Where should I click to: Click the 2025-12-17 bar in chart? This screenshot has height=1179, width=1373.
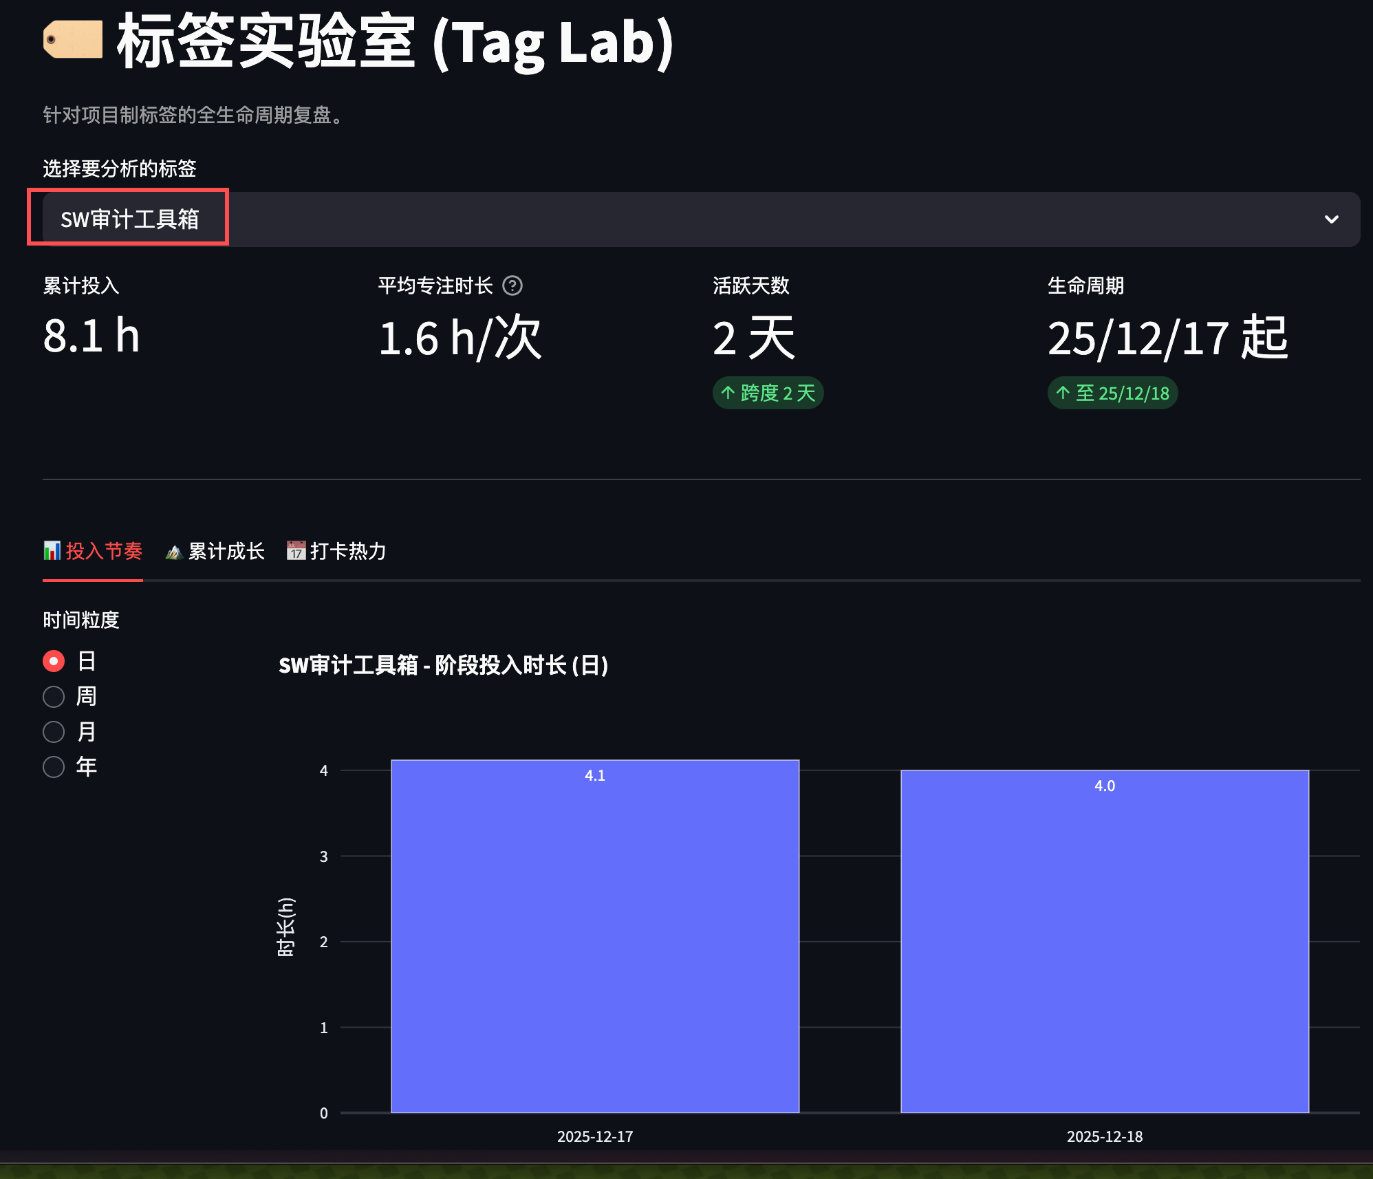click(595, 935)
